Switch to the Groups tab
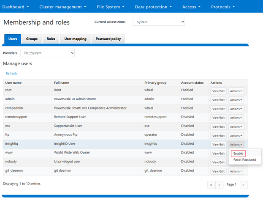Image resolution: width=263 pixels, height=198 pixels. coord(32,39)
